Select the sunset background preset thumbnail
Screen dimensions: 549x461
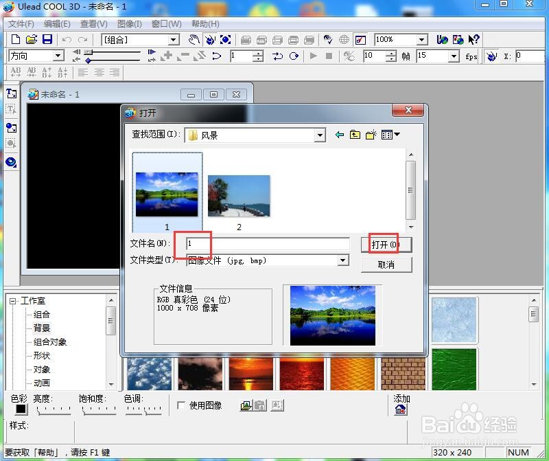click(x=250, y=374)
